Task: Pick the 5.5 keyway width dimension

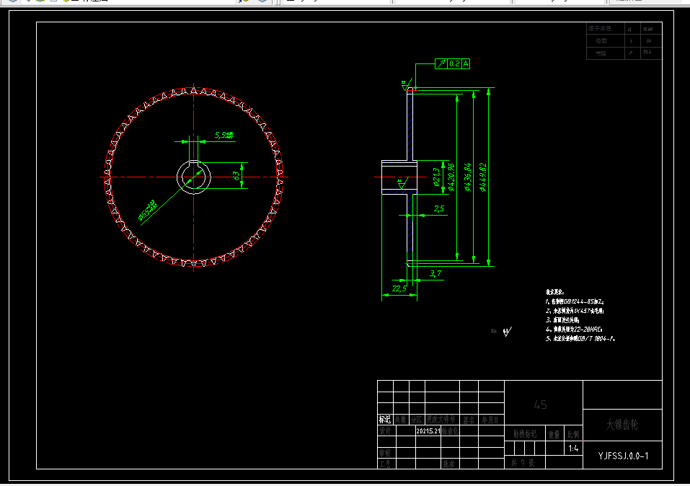Action: (224, 135)
